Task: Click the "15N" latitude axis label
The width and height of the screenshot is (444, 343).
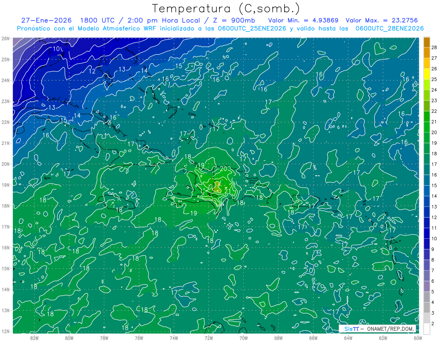Action: click(6, 268)
